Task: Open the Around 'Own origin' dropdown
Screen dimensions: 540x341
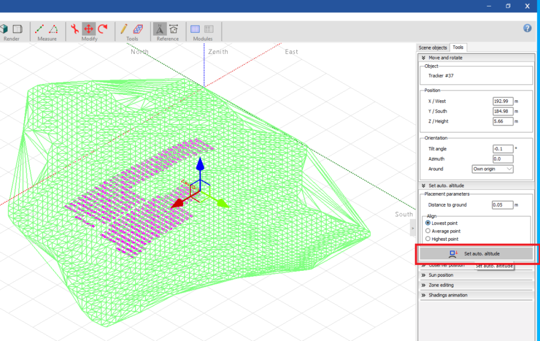Action: tap(492, 169)
